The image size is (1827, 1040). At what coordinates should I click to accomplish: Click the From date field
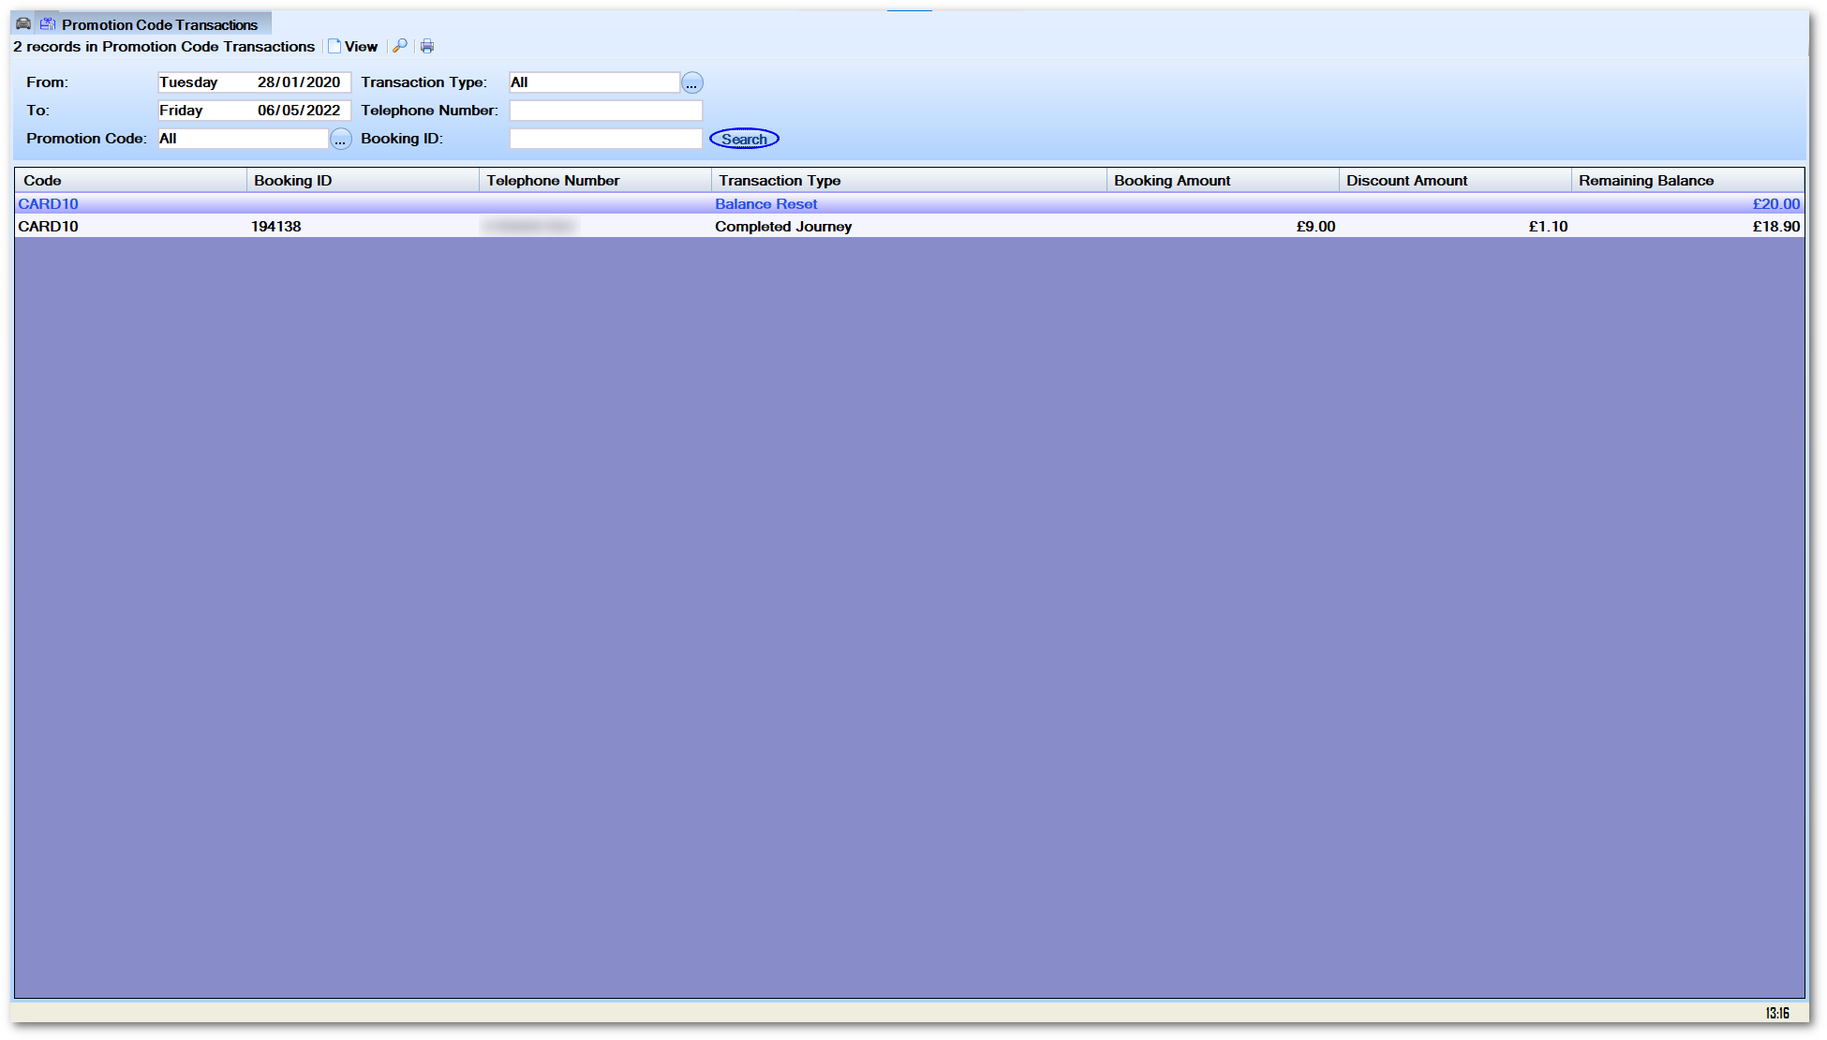[254, 82]
